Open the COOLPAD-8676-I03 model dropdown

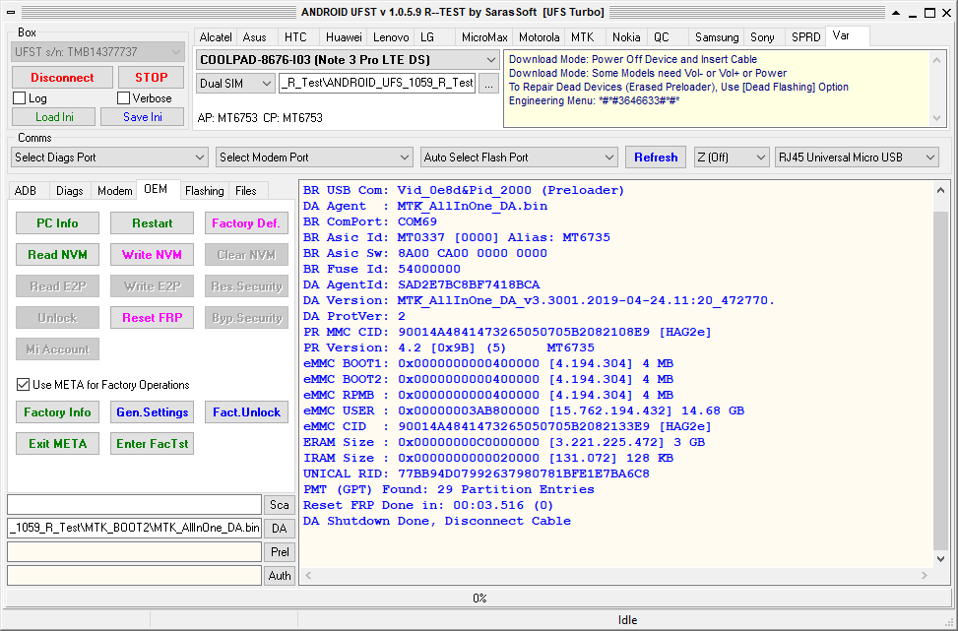(x=348, y=60)
